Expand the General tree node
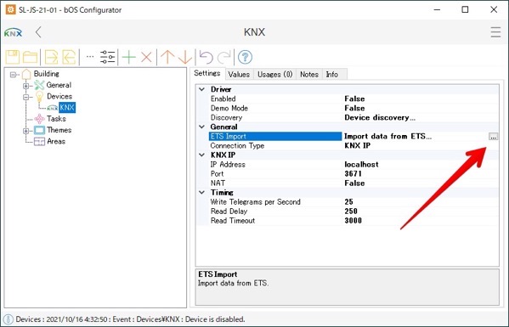 [x=26, y=86]
